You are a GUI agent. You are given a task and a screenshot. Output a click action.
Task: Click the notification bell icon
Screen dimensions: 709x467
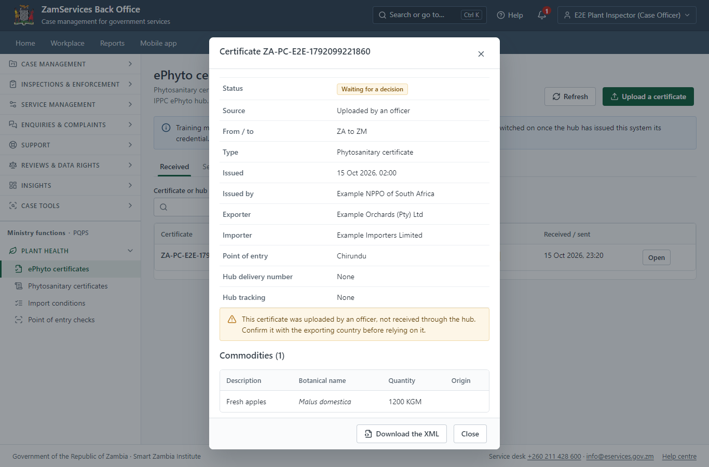pos(542,15)
